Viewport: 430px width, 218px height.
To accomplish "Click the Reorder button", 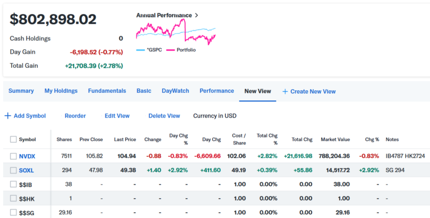I will (x=75, y=115).
